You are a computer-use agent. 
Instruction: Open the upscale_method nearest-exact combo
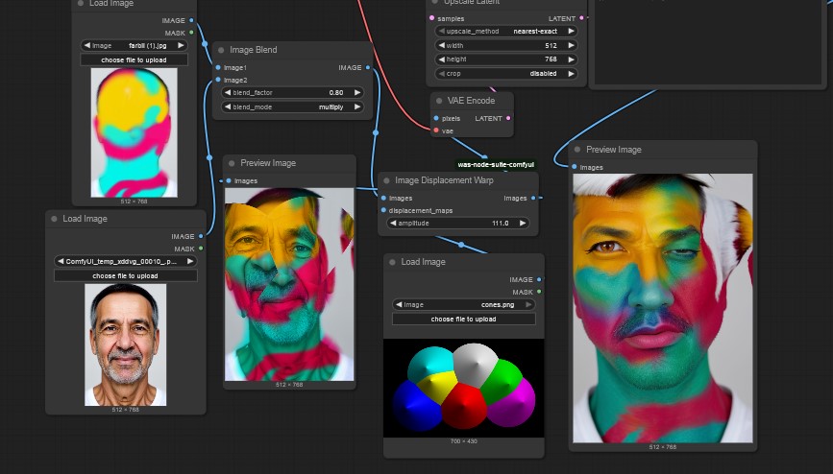coord(505,32)
